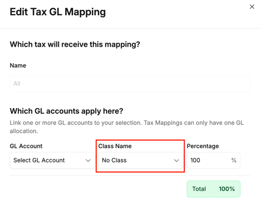Screen dimensions: 261x209
Task: Click the 100% value in Total badge
Action: pyautogui.click(x=227, y=189)
